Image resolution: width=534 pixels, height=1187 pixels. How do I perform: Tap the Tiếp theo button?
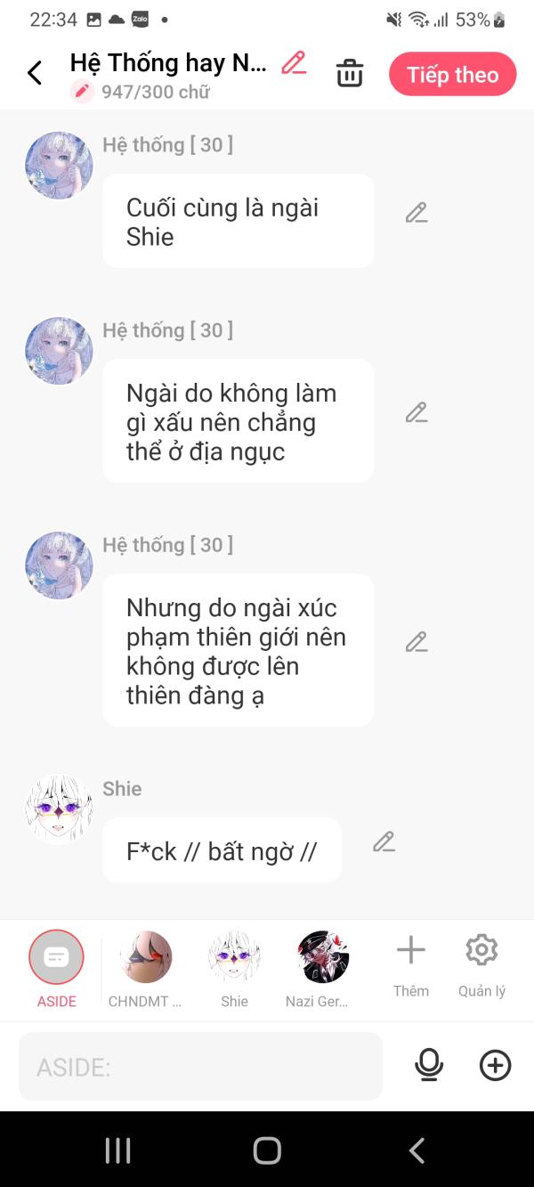[453, 74]
